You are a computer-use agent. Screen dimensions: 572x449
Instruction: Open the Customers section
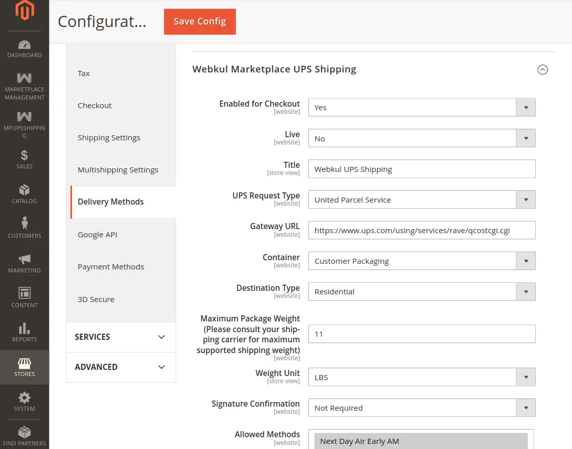(x=24, y=228)
